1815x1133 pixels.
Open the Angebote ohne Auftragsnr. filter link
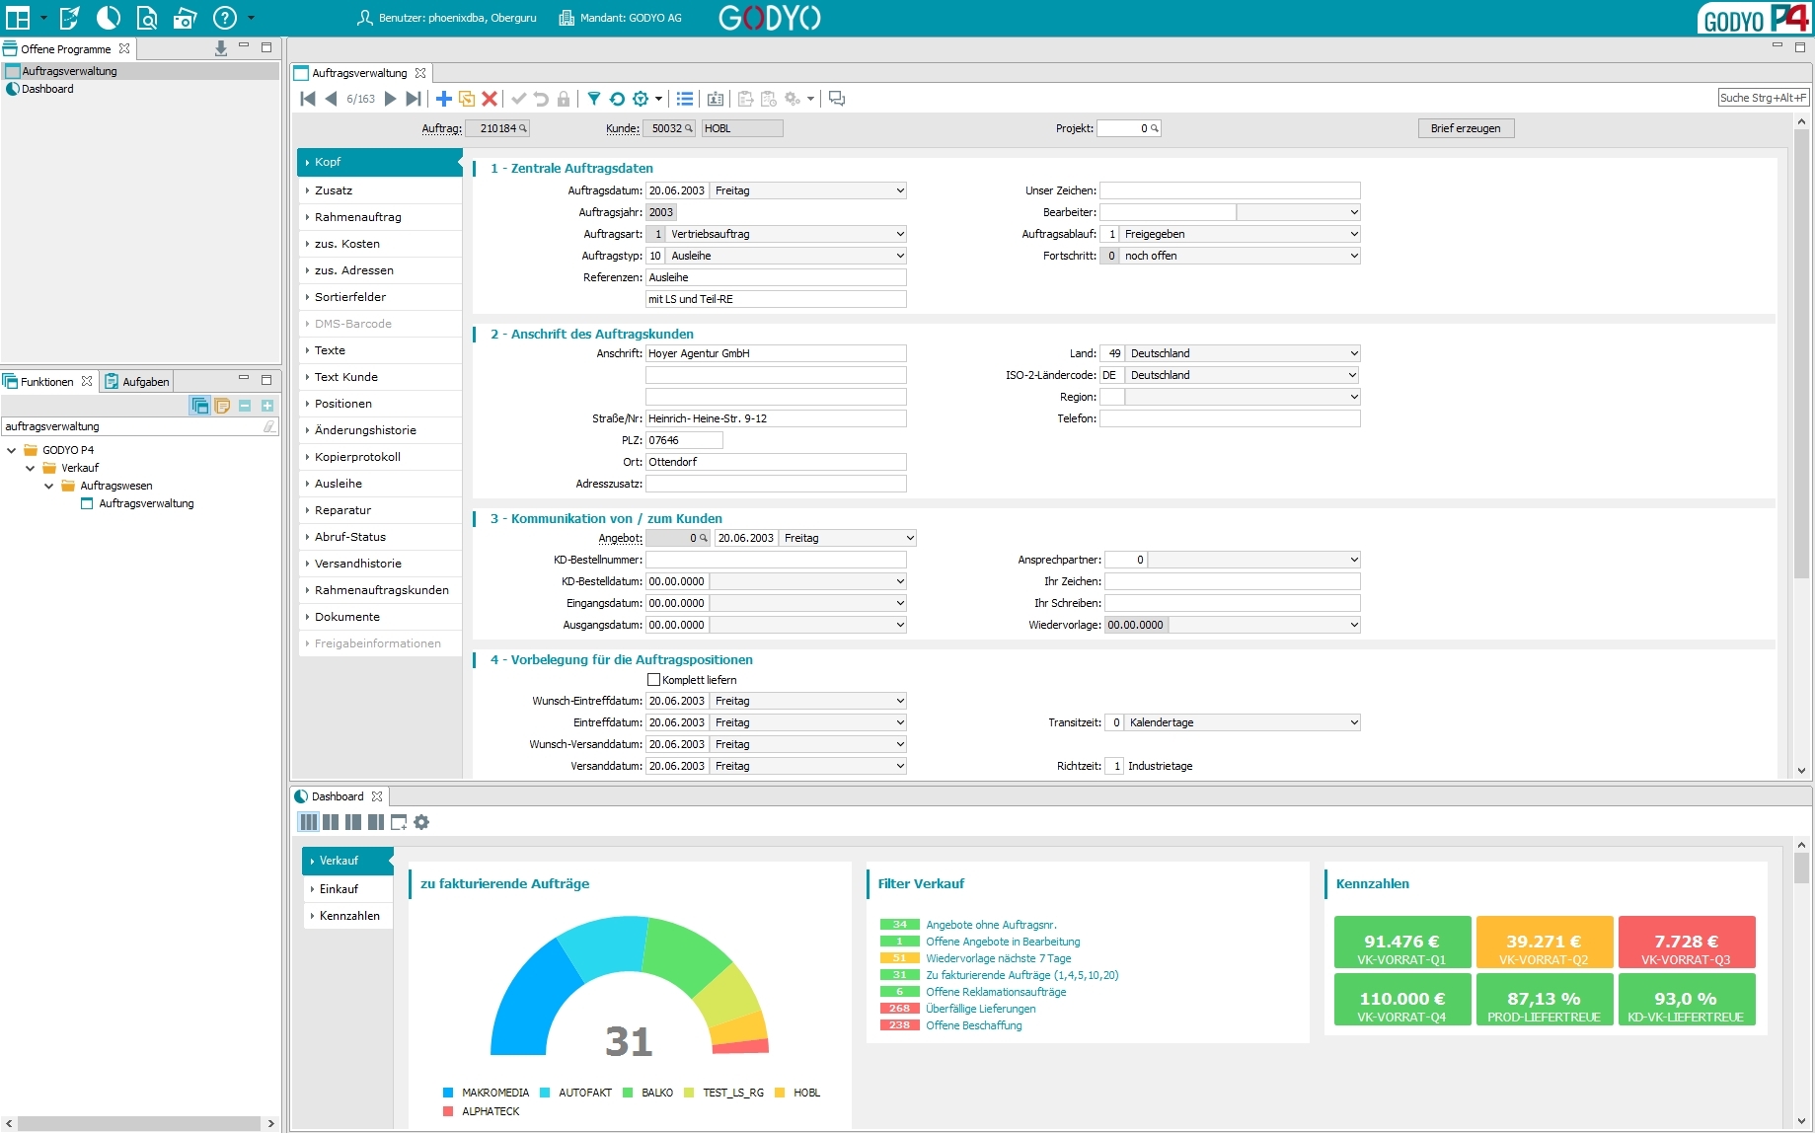[x=991, y=925]
